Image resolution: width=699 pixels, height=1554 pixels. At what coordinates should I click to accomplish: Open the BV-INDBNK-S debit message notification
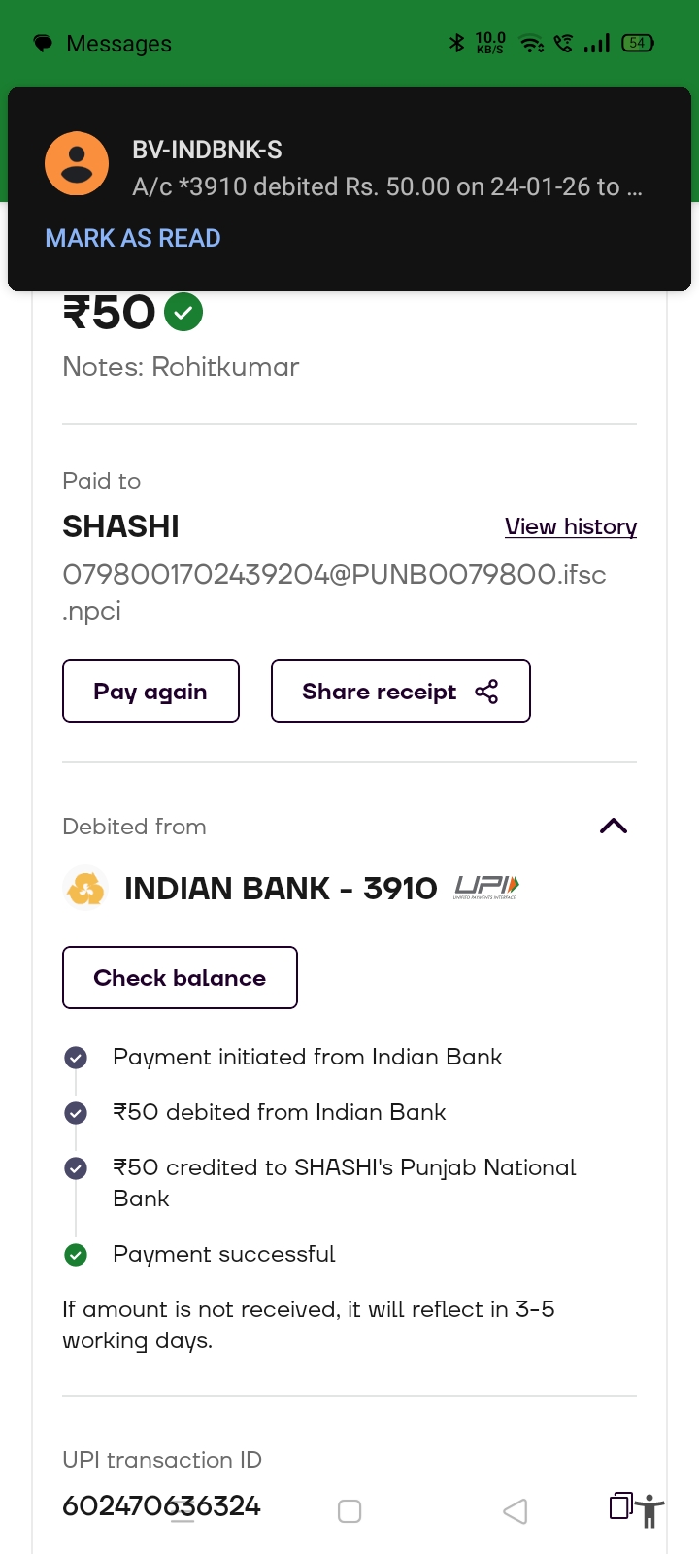(386, 169)
